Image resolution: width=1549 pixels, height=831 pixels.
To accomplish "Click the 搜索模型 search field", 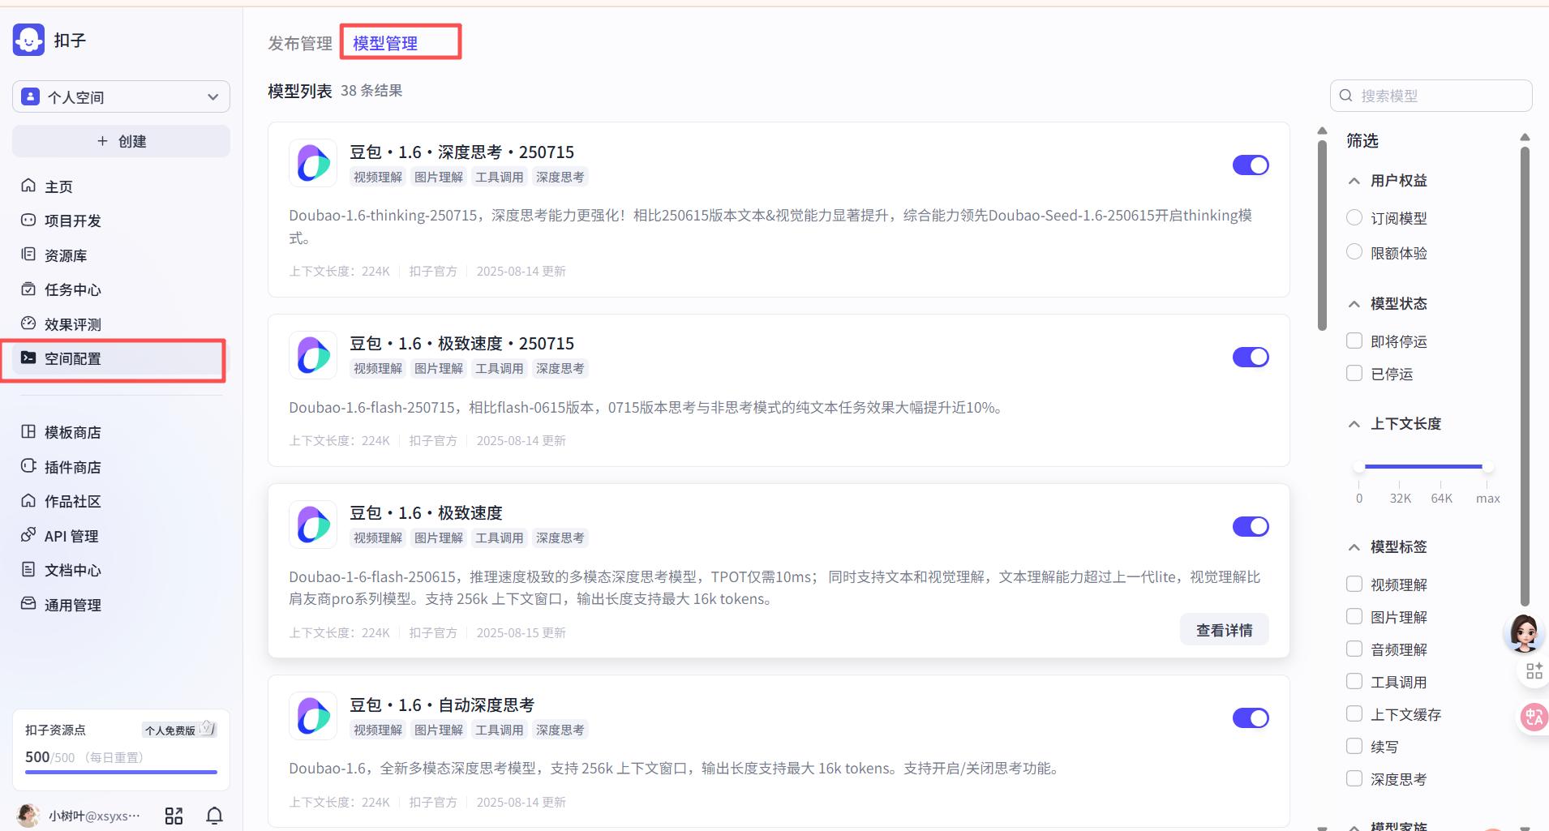I will pos(1431,95).
